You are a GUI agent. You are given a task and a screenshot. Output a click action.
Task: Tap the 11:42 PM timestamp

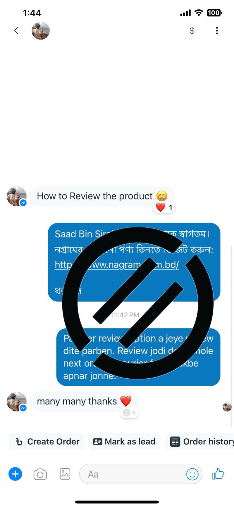(125, 315)
